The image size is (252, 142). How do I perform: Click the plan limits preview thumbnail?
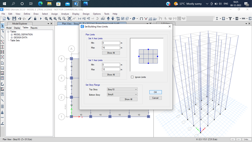(x=147, y=55)
